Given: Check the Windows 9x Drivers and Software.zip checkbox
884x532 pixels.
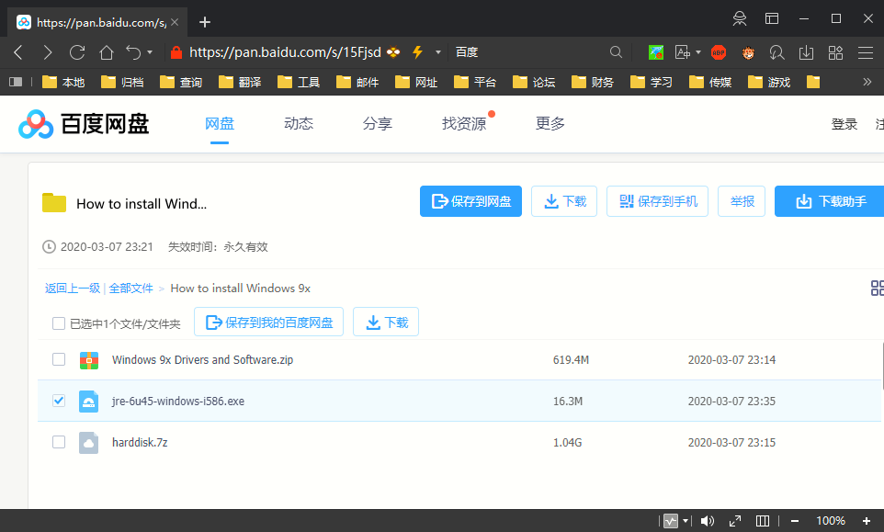Looking at the screenshot, I should 59,359.
